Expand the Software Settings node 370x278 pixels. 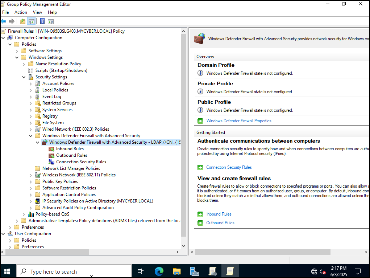pyautogui.click(x=17, y=51)
